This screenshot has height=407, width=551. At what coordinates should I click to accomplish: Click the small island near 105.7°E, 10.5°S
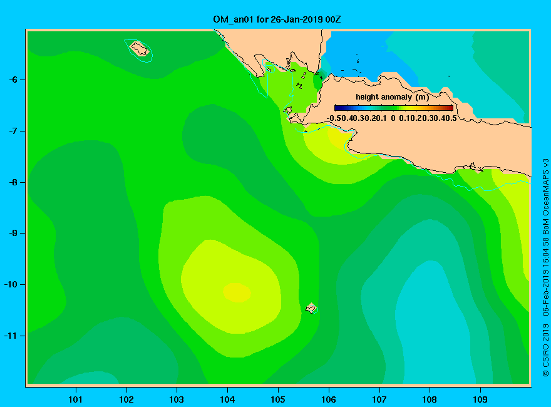pyautogui.click(x=311, y=308)
